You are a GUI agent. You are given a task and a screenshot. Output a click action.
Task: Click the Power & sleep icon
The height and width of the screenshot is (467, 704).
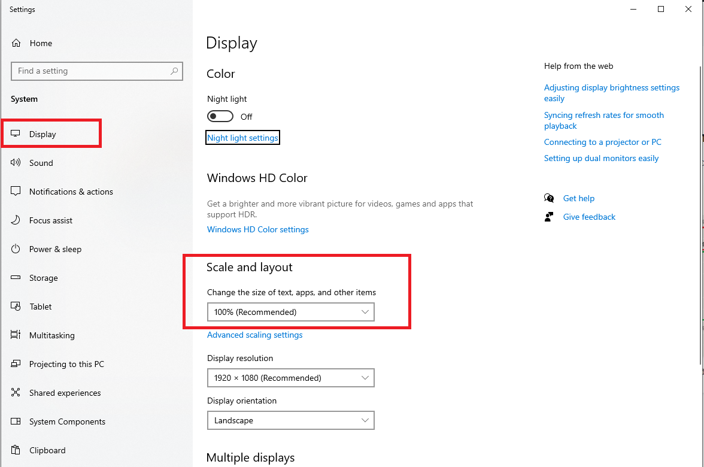(x=16, y=249)
